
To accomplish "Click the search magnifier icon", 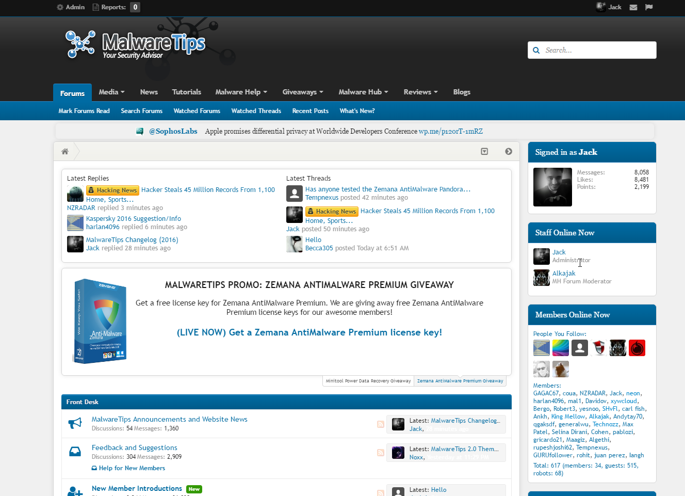I will tap(536, 50).
